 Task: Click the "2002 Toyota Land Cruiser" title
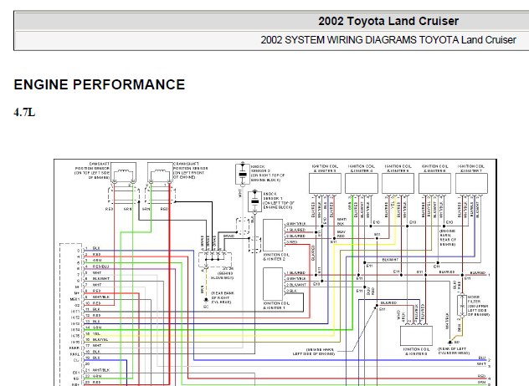[x=388, y=21]
